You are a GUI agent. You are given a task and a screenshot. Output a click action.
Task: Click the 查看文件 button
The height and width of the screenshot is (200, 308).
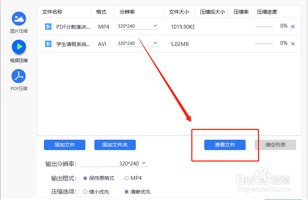tap(225, 145)
